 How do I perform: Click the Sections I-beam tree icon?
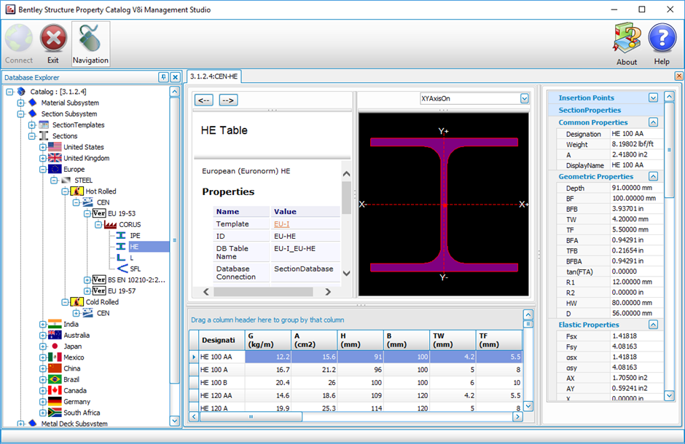44,136
